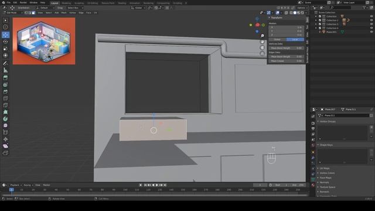Select the Select Box tool in left toolbar
375x211 pixels.
(x=5, y=21)
